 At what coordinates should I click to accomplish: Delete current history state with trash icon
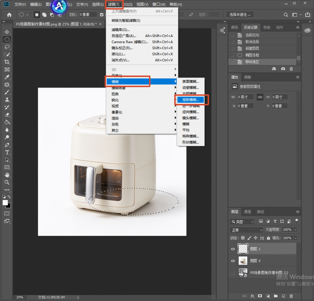291,69
